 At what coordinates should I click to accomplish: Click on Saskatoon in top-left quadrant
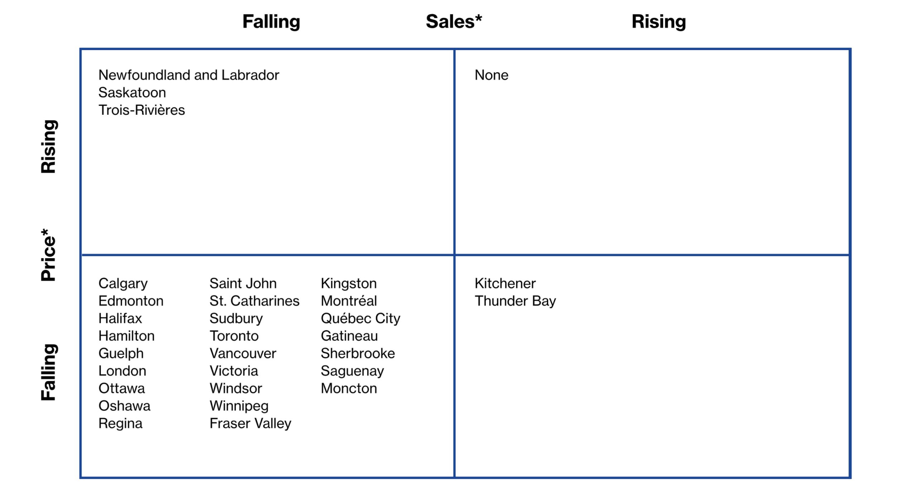132,93
